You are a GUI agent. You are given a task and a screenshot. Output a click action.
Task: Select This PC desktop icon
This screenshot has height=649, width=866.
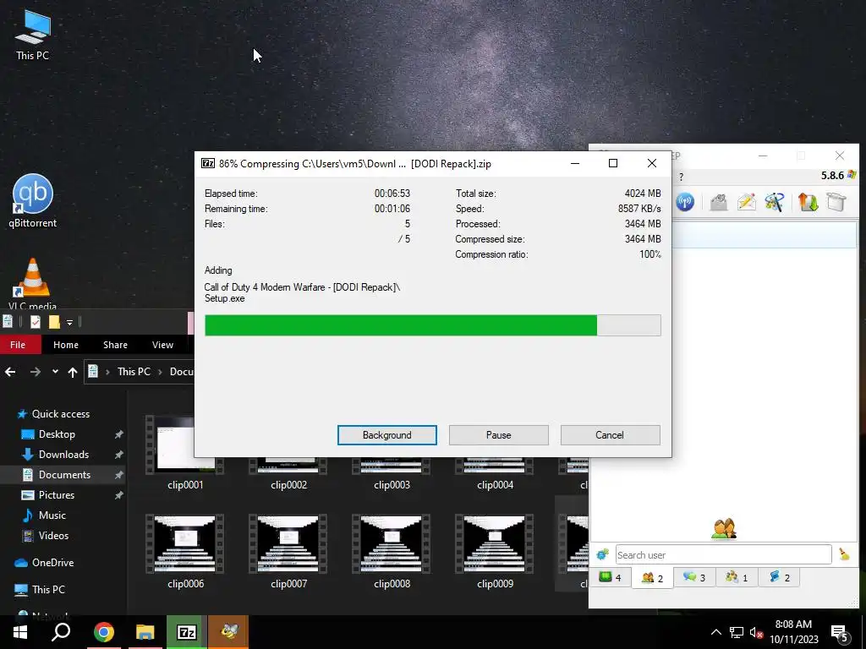pyautogui.click(x=32, y=34)
